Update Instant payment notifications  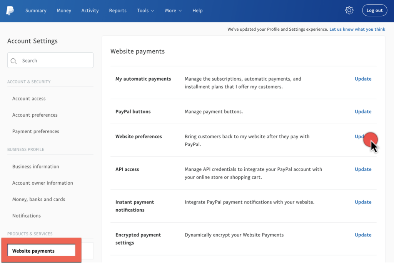[x=363, y=202]
